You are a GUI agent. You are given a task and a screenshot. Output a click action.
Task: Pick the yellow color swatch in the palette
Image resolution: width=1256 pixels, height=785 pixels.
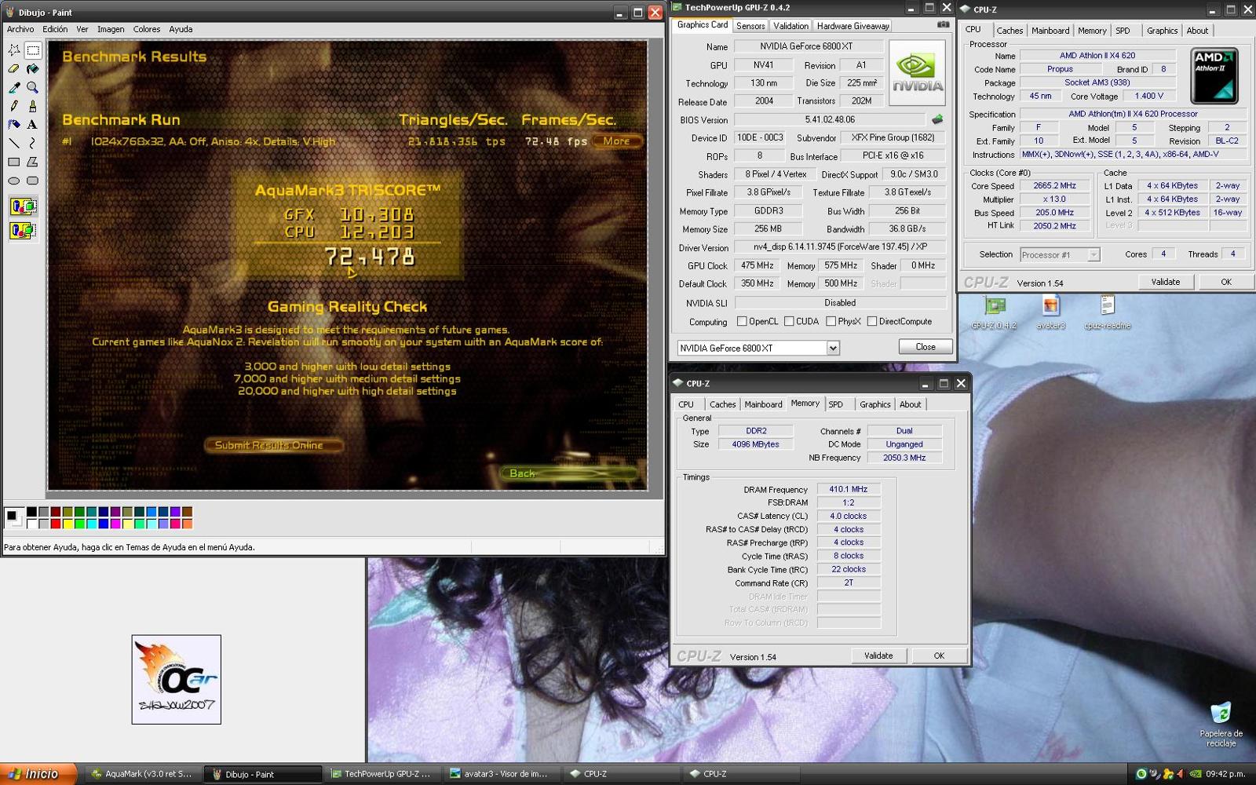68,524
